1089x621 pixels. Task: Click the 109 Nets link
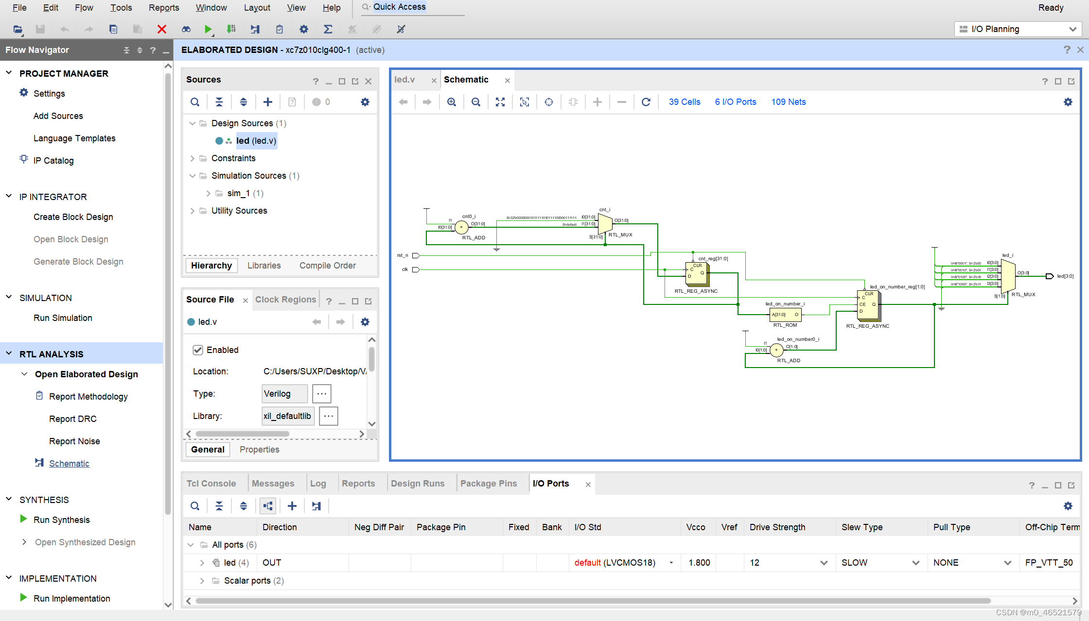(x=788, y=102)
